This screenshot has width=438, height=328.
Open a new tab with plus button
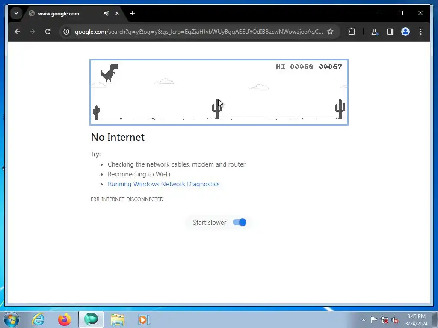click(133, 13)
